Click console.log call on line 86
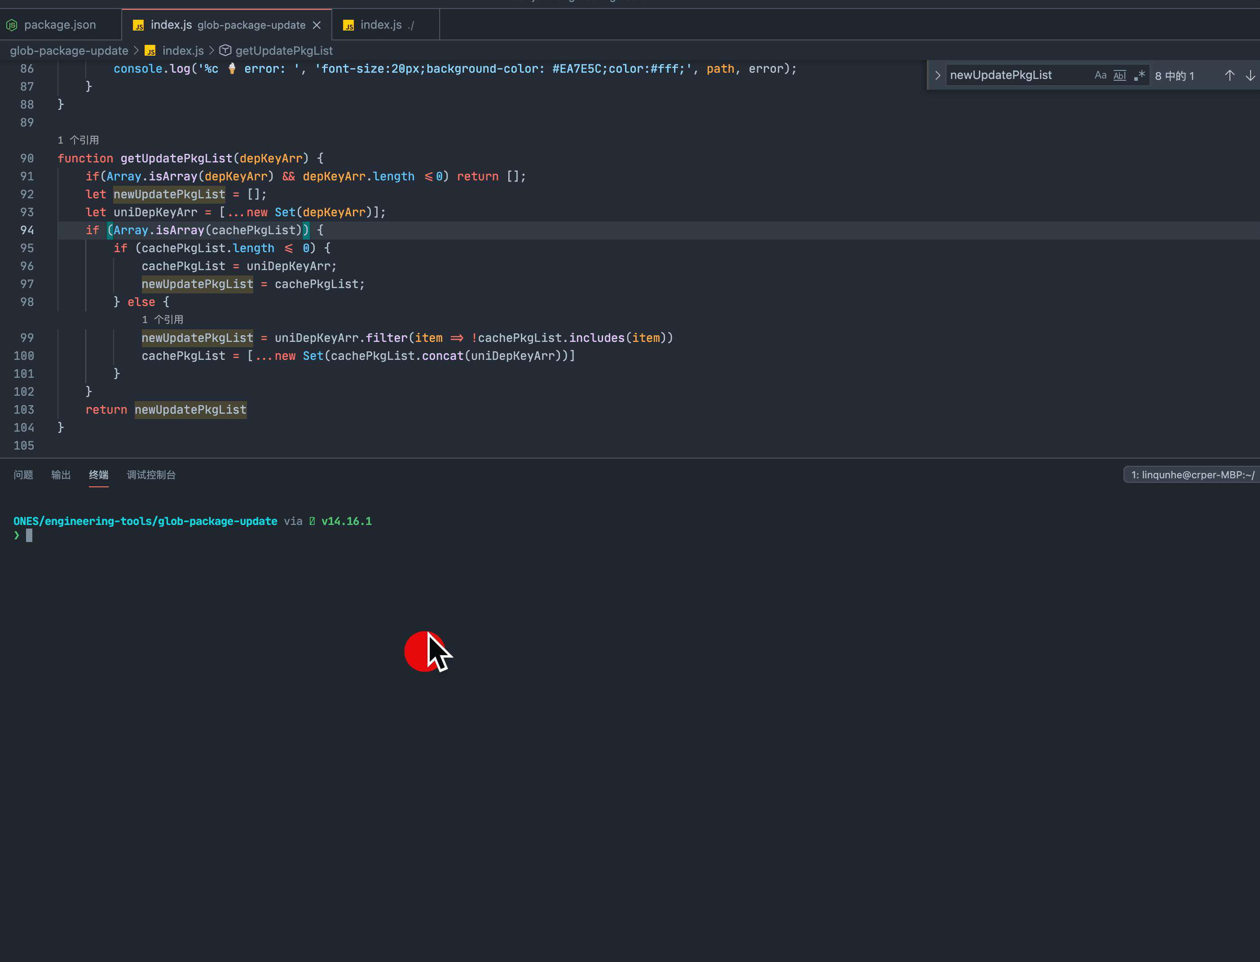1260x962 pixels. [152, 69]
